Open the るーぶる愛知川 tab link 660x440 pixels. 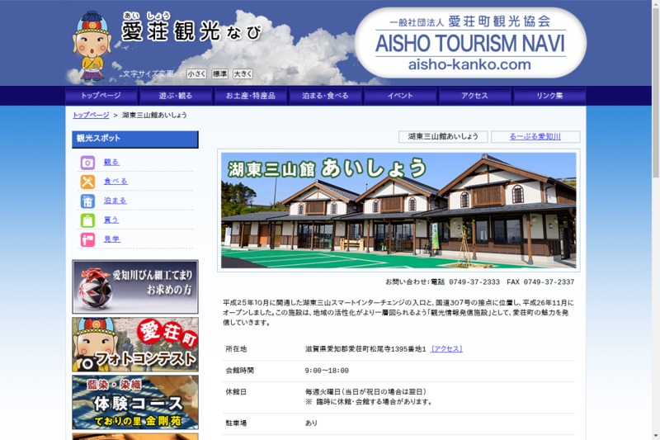535,137
